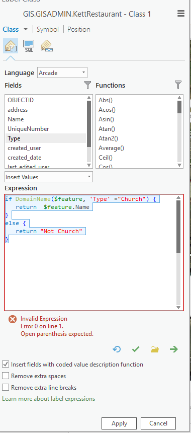Export expression with green arrow icon

pos(173,349)
